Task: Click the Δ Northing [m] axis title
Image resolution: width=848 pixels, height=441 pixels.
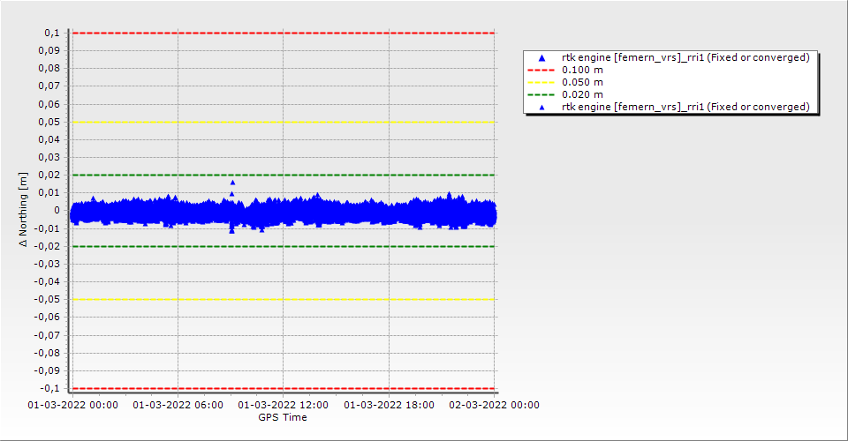Action: [24, 210]
